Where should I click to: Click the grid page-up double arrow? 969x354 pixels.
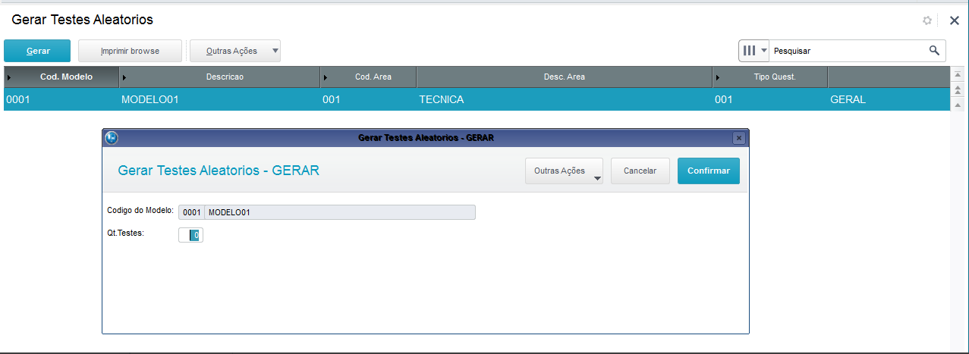[x=958, y=89]
